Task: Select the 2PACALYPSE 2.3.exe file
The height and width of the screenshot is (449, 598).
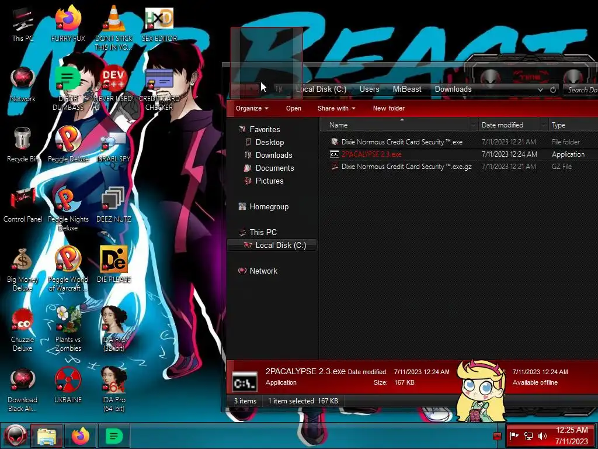Action: [x=371, y=154]
